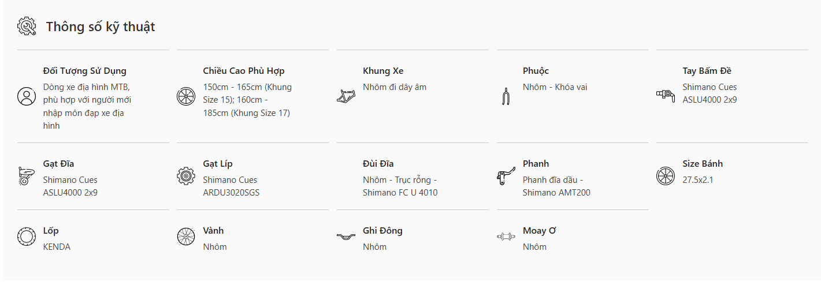Screen dimensions: 821x285
Task: Click the wheel icon for Size Bánh
Action: pos(666,176)
